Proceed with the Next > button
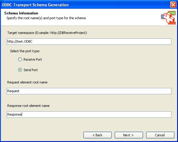The height and width of the screenshot is (142, 178). pyautogui.click(x=129, y=135)
